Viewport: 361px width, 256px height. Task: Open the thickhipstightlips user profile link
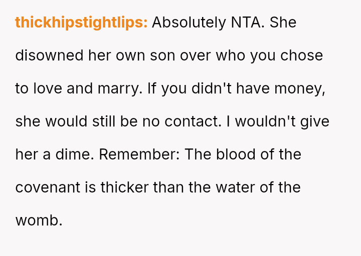click(x=81, y=22)
